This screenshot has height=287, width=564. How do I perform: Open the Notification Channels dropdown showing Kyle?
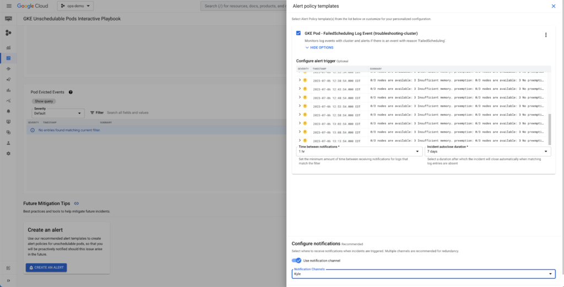click(424, 274)
